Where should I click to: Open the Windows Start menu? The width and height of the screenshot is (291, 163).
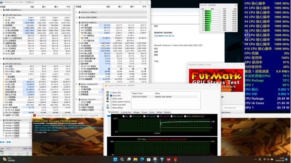click(115, 159)
